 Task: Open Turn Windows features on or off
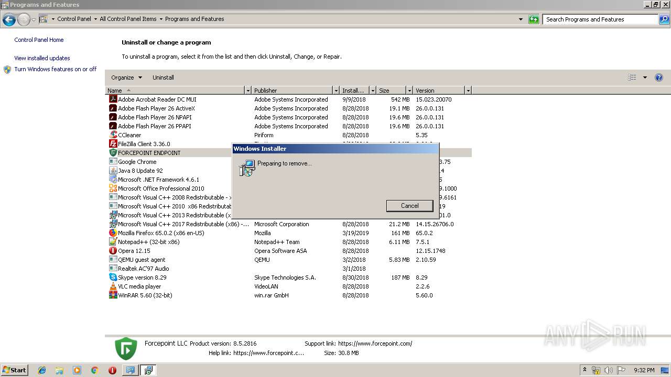[56, 69]
